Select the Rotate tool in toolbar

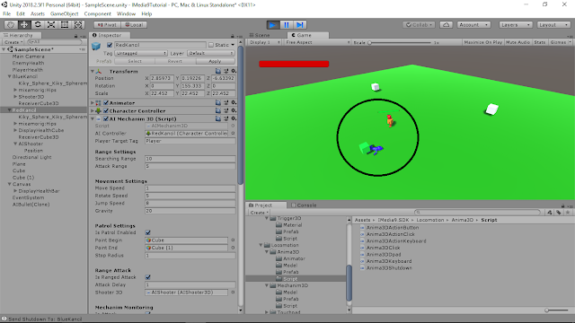pos(38,24)
